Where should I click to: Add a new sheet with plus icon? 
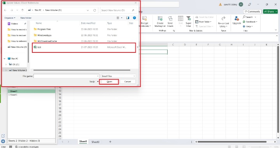click(110, 142)
